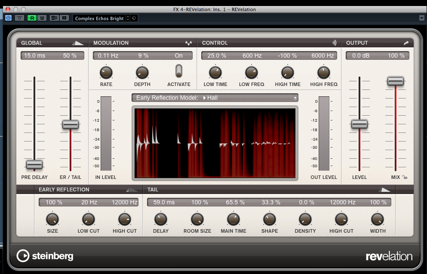Click the Early Reflection Low Cut knob

coord(89,219)
